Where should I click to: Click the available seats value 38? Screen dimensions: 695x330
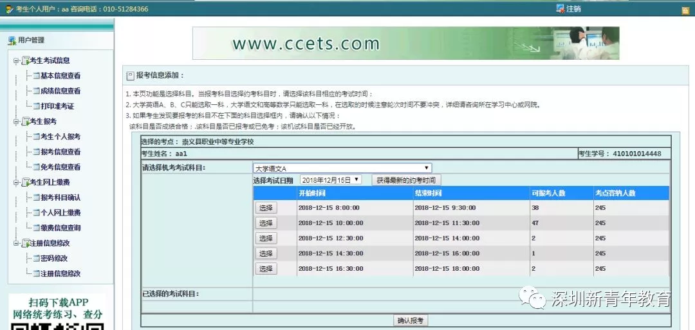pos(535,208)
